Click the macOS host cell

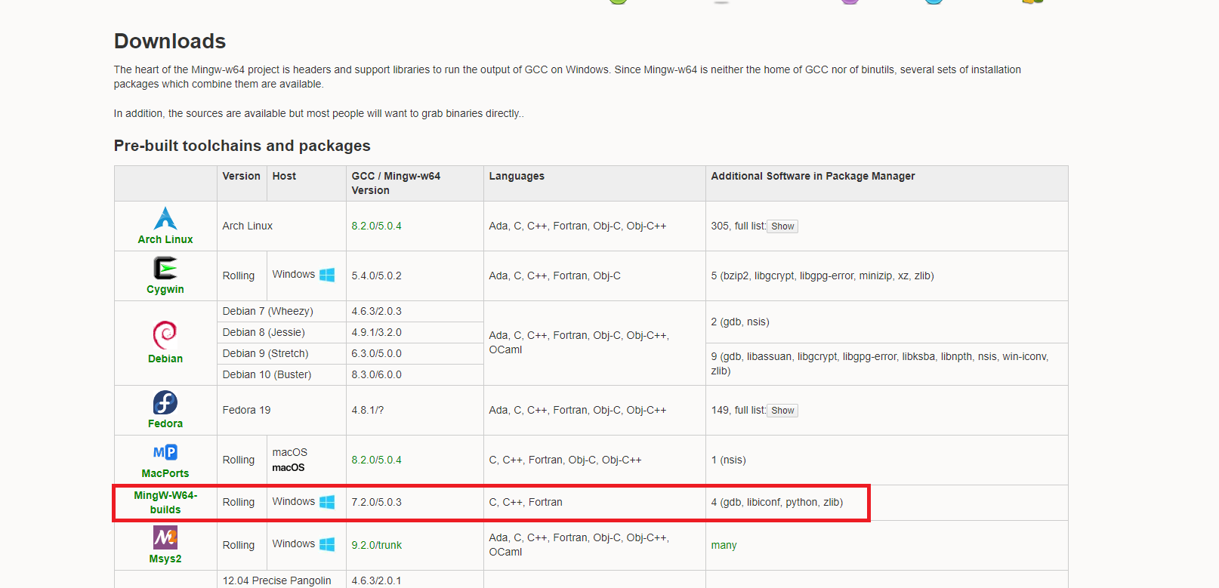(x=306, y=460)
